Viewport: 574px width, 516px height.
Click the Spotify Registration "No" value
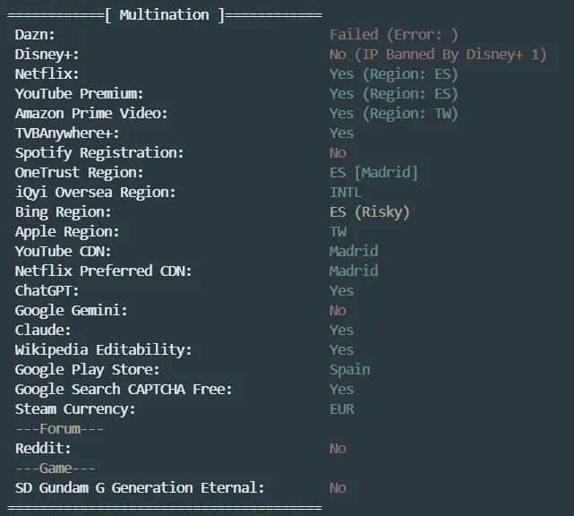click(338, 153)
